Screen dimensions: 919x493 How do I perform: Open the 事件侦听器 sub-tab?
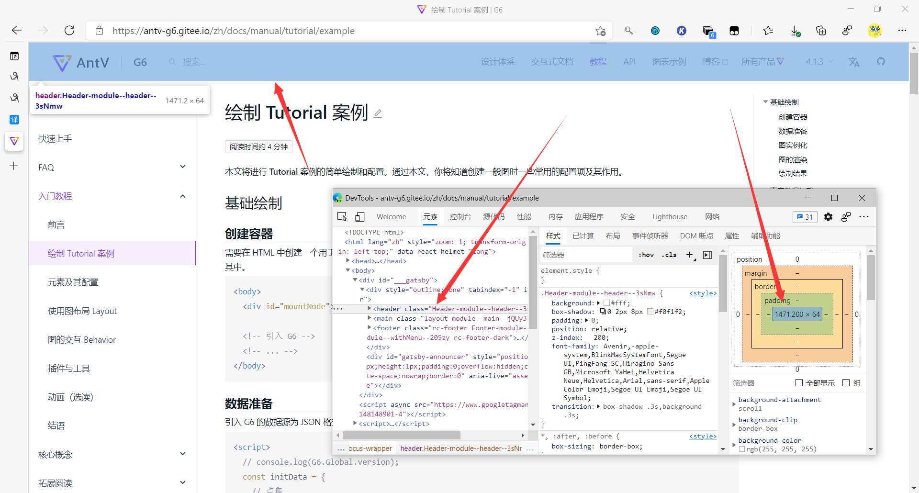coord(650,236)
